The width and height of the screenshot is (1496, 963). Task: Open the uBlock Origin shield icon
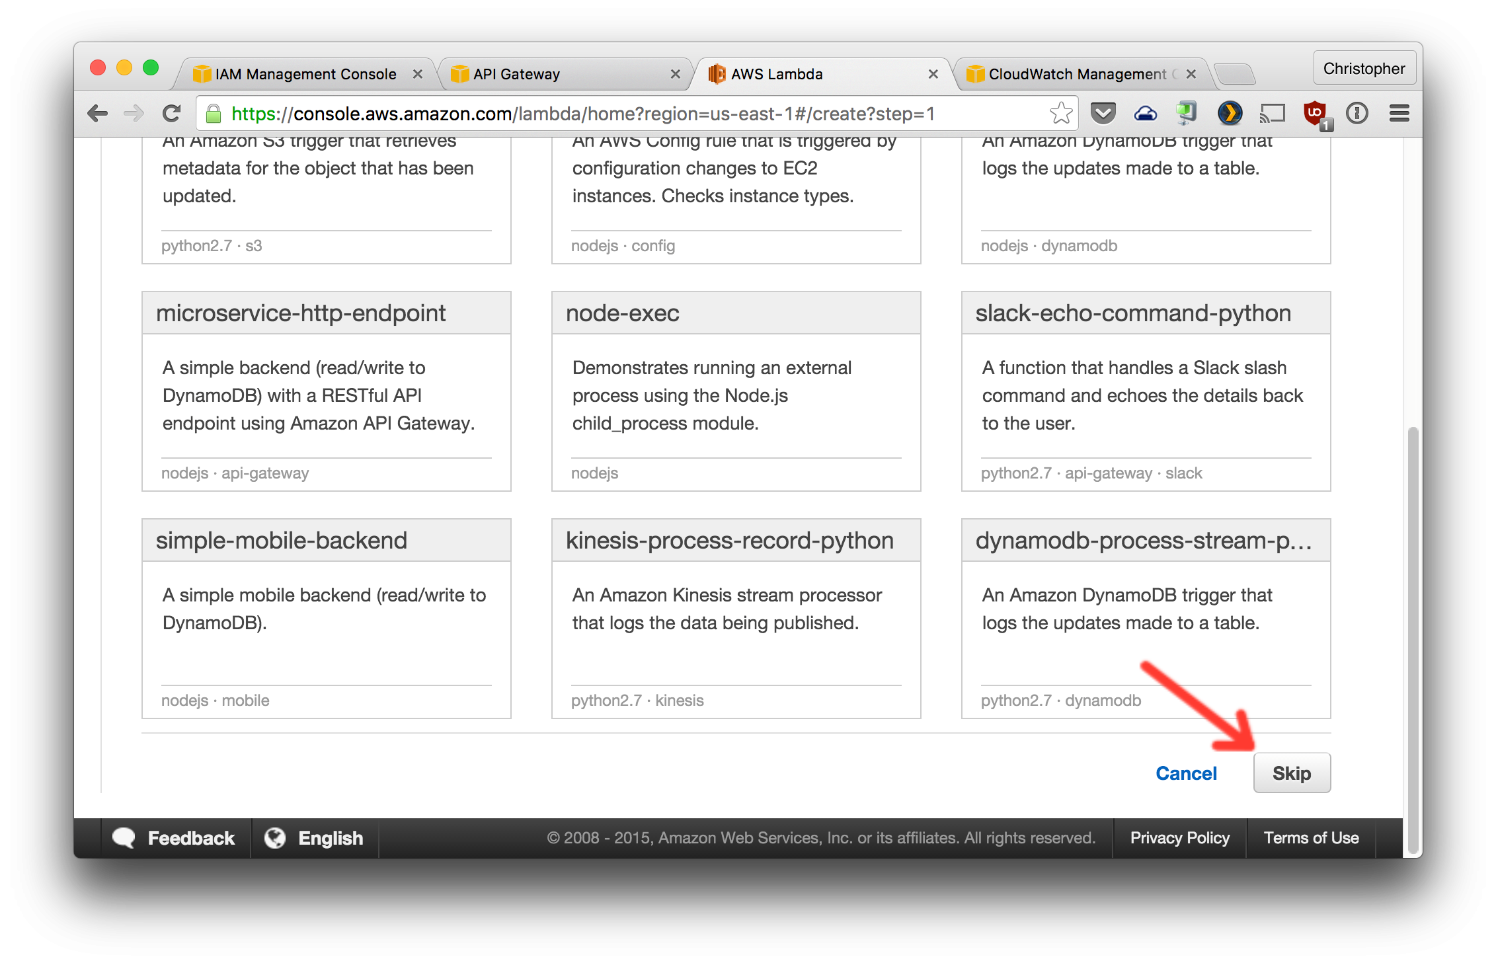[x=1316, y=114]
